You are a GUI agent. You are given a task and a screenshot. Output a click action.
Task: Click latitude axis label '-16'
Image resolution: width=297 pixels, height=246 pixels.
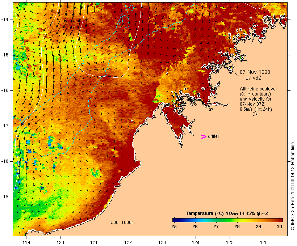tap(5, 90)
